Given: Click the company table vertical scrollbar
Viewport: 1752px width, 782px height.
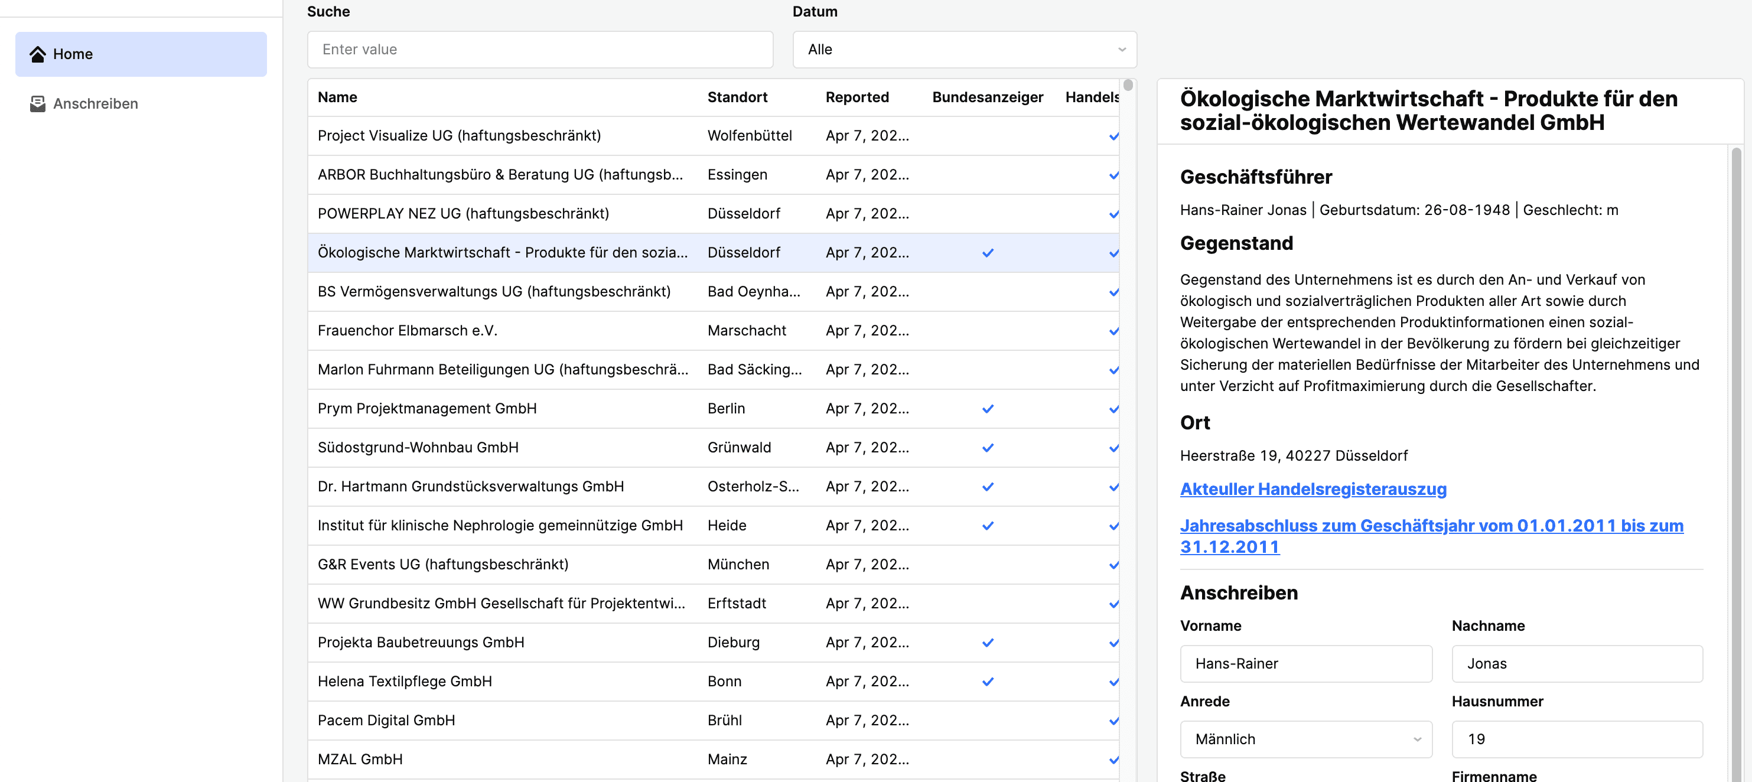Looking at the screenshot, I should (x=1128, y=86).
